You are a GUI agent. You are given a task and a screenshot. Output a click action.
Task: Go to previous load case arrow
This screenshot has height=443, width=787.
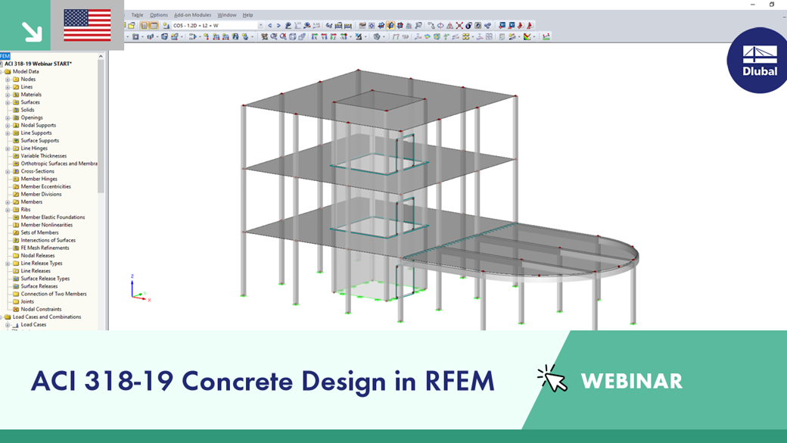point(269,26)
